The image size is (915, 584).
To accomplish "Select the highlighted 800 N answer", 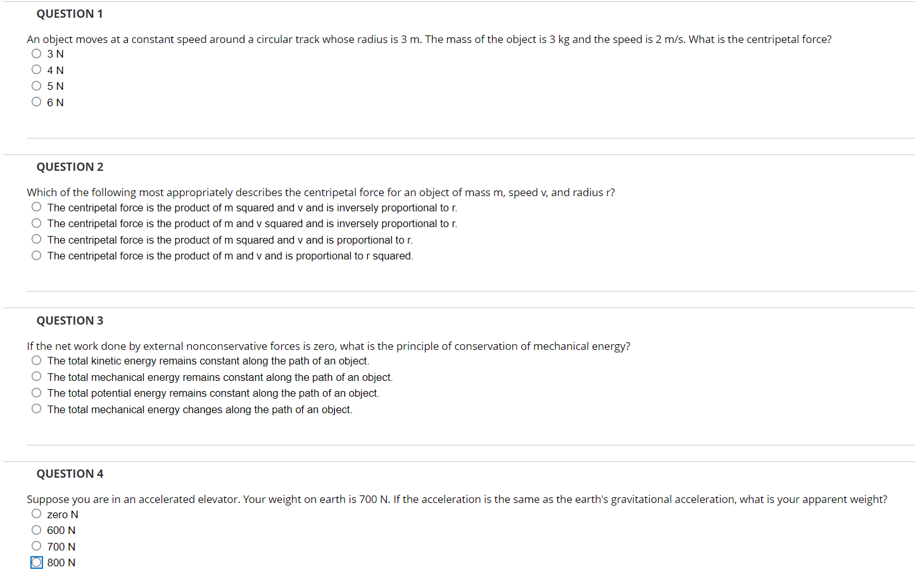I will coord(36,561).
